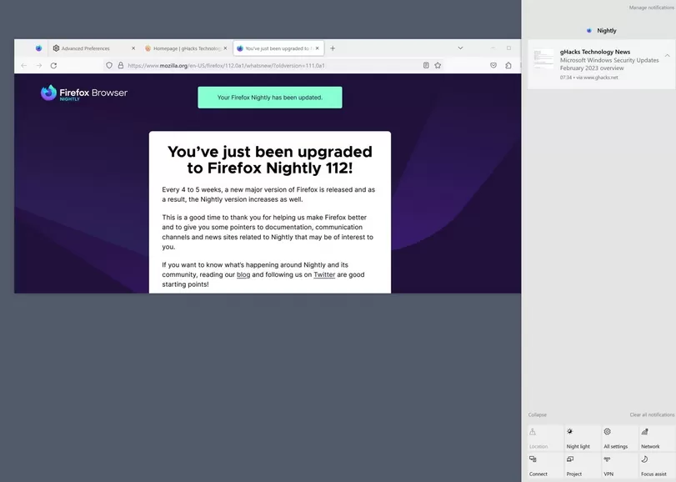Toggle the VPN quick action
The height and width of the screenshot is (482, 676).
[619, 465]
